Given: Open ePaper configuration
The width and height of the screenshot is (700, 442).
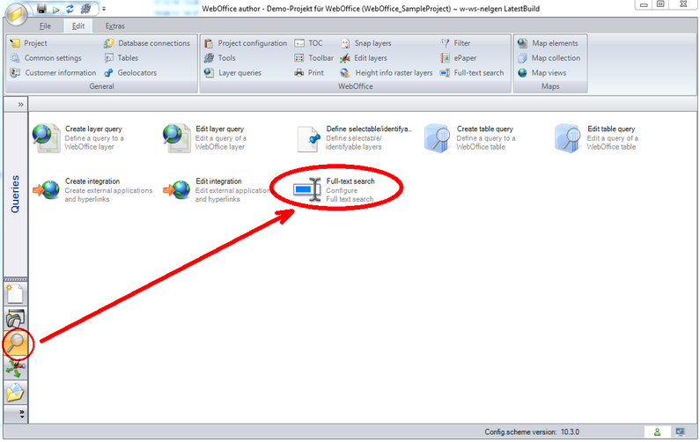Looking at the screenshot, I should 459,58.
